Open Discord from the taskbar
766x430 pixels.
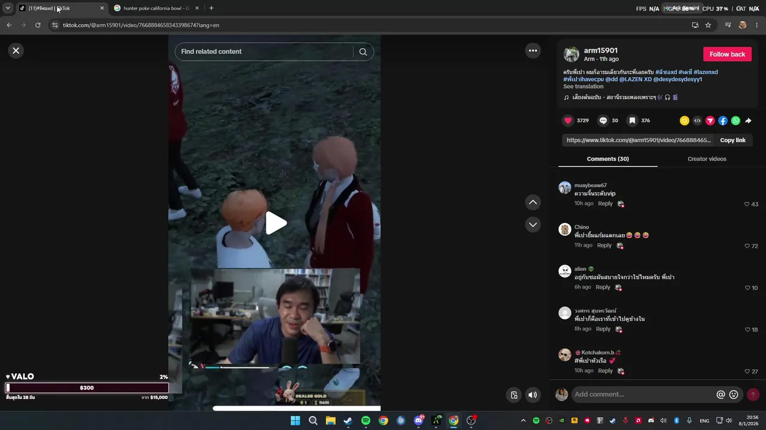click(418, 420)
